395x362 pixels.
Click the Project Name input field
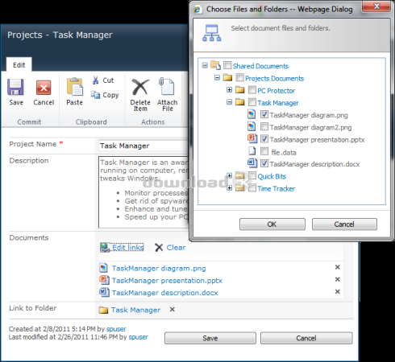pyautogui.click(x=143, y=146)
